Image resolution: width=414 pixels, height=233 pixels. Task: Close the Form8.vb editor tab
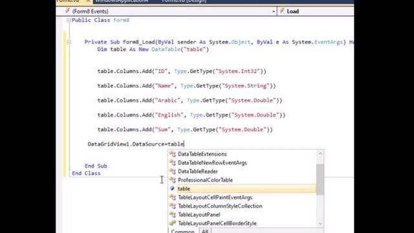(x=88, y=1)
